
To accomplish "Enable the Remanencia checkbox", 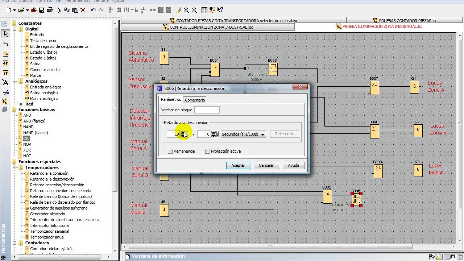I will 170,151.
